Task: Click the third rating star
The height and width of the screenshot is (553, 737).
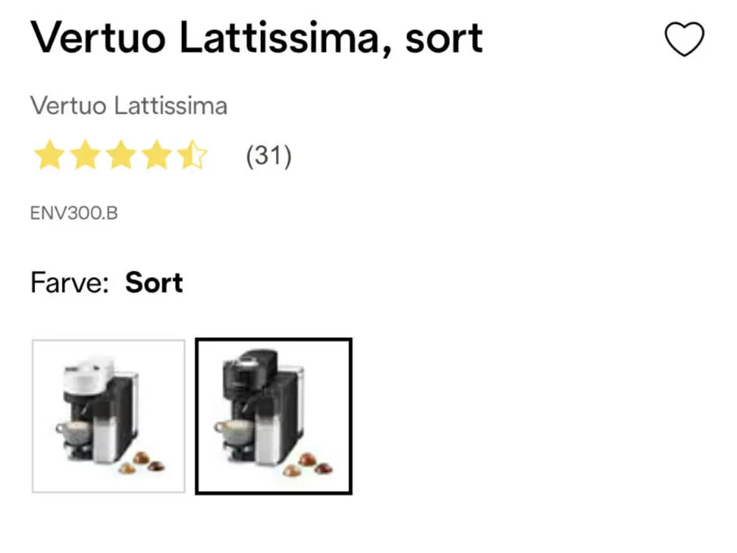Action: coord(120,154)
